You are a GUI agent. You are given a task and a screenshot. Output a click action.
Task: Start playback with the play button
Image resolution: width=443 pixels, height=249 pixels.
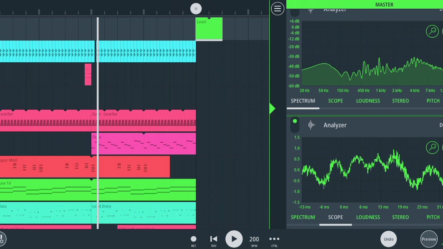[234, 239]
